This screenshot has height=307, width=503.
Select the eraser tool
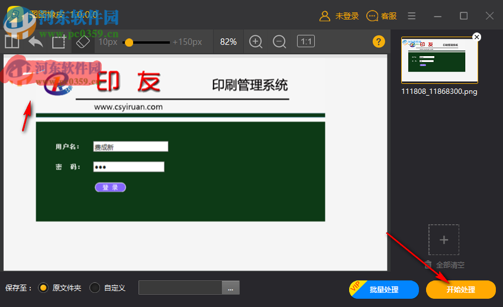click(x=83, y=41)
